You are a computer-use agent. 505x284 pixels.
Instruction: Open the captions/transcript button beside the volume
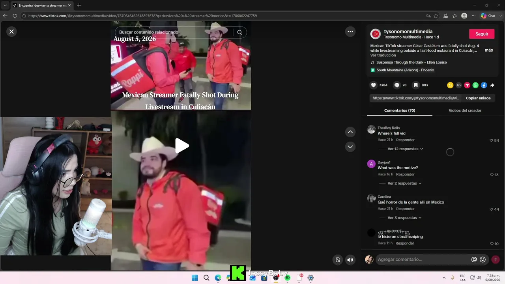338,260
